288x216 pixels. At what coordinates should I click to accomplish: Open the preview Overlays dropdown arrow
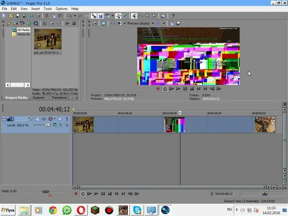164,23
